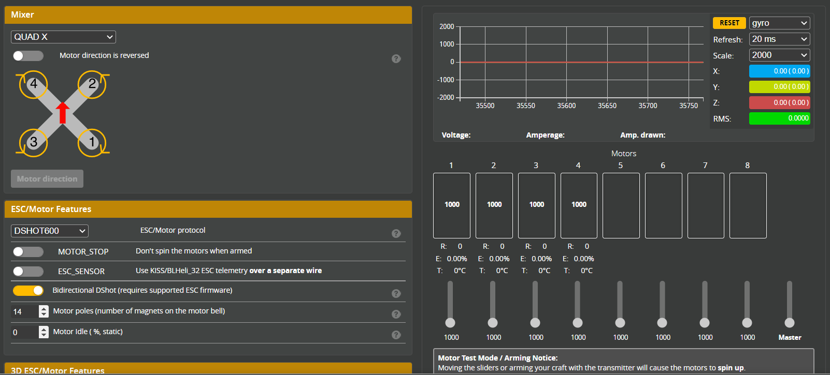Image resolution: width=830 pixels, height=375 pixels.
Task: Click the Motor direction button
Action: [47, 179]
